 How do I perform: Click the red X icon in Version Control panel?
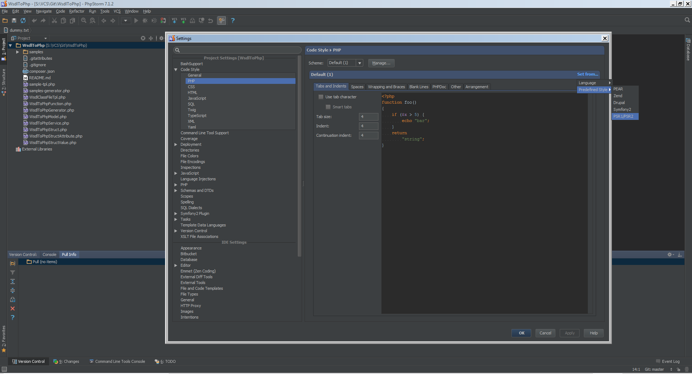13,308
